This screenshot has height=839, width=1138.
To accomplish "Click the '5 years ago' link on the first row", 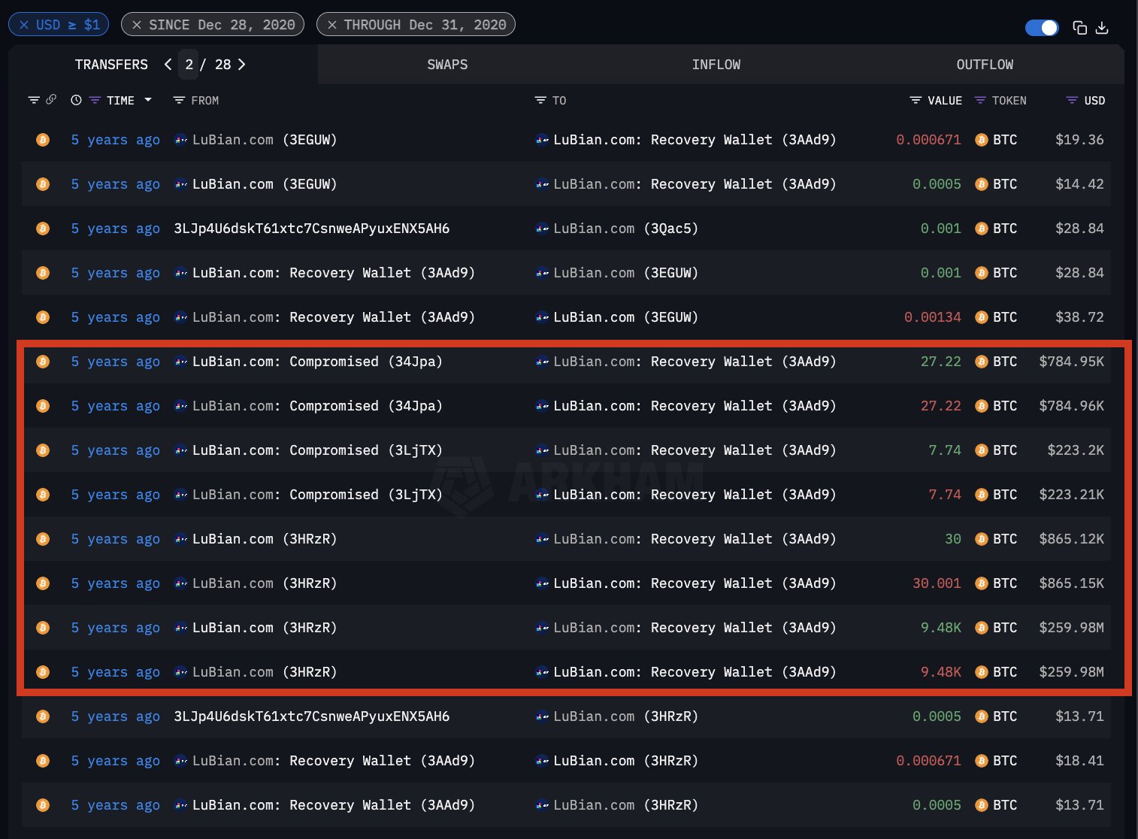I will tap(115, 140).
